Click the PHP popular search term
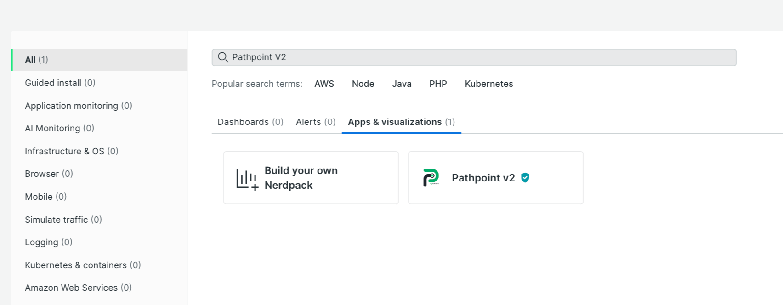This screenshot has width=783, height=305. pyautogui.click(x=438, y=84)
